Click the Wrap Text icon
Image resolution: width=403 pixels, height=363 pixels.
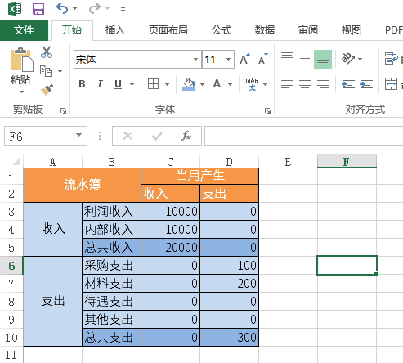(391, 59)
